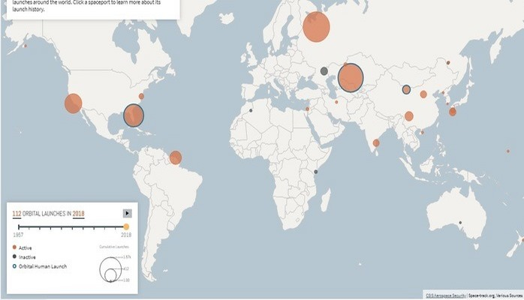
Task: Click the spaceport marker in southern India
Action: 376,143
